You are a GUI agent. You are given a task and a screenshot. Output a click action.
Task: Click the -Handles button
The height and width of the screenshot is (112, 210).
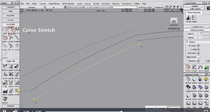tap(151, 109)
